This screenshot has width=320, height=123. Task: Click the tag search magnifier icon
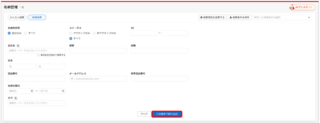pos(16,98)
